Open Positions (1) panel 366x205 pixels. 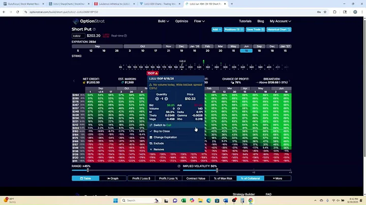click(234, 29)
